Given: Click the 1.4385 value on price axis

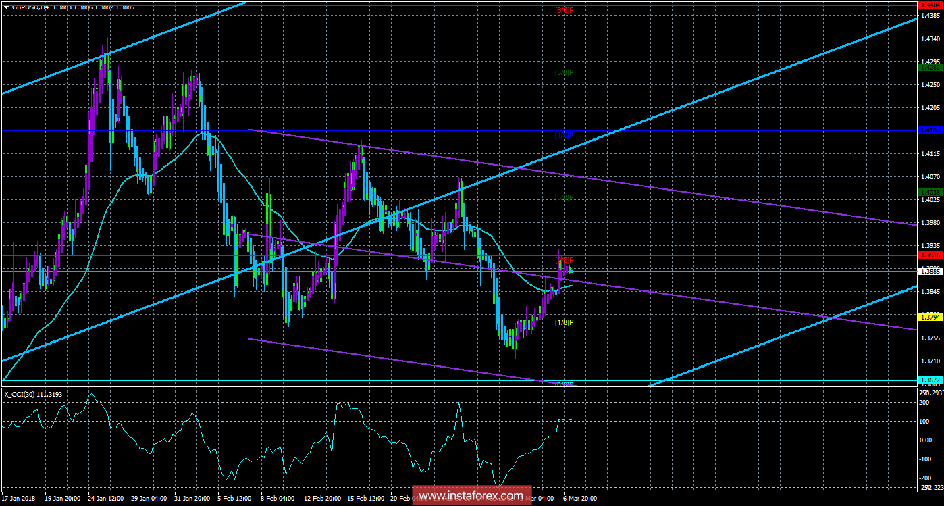Looking at the screenshot, I should pos(930,16).
